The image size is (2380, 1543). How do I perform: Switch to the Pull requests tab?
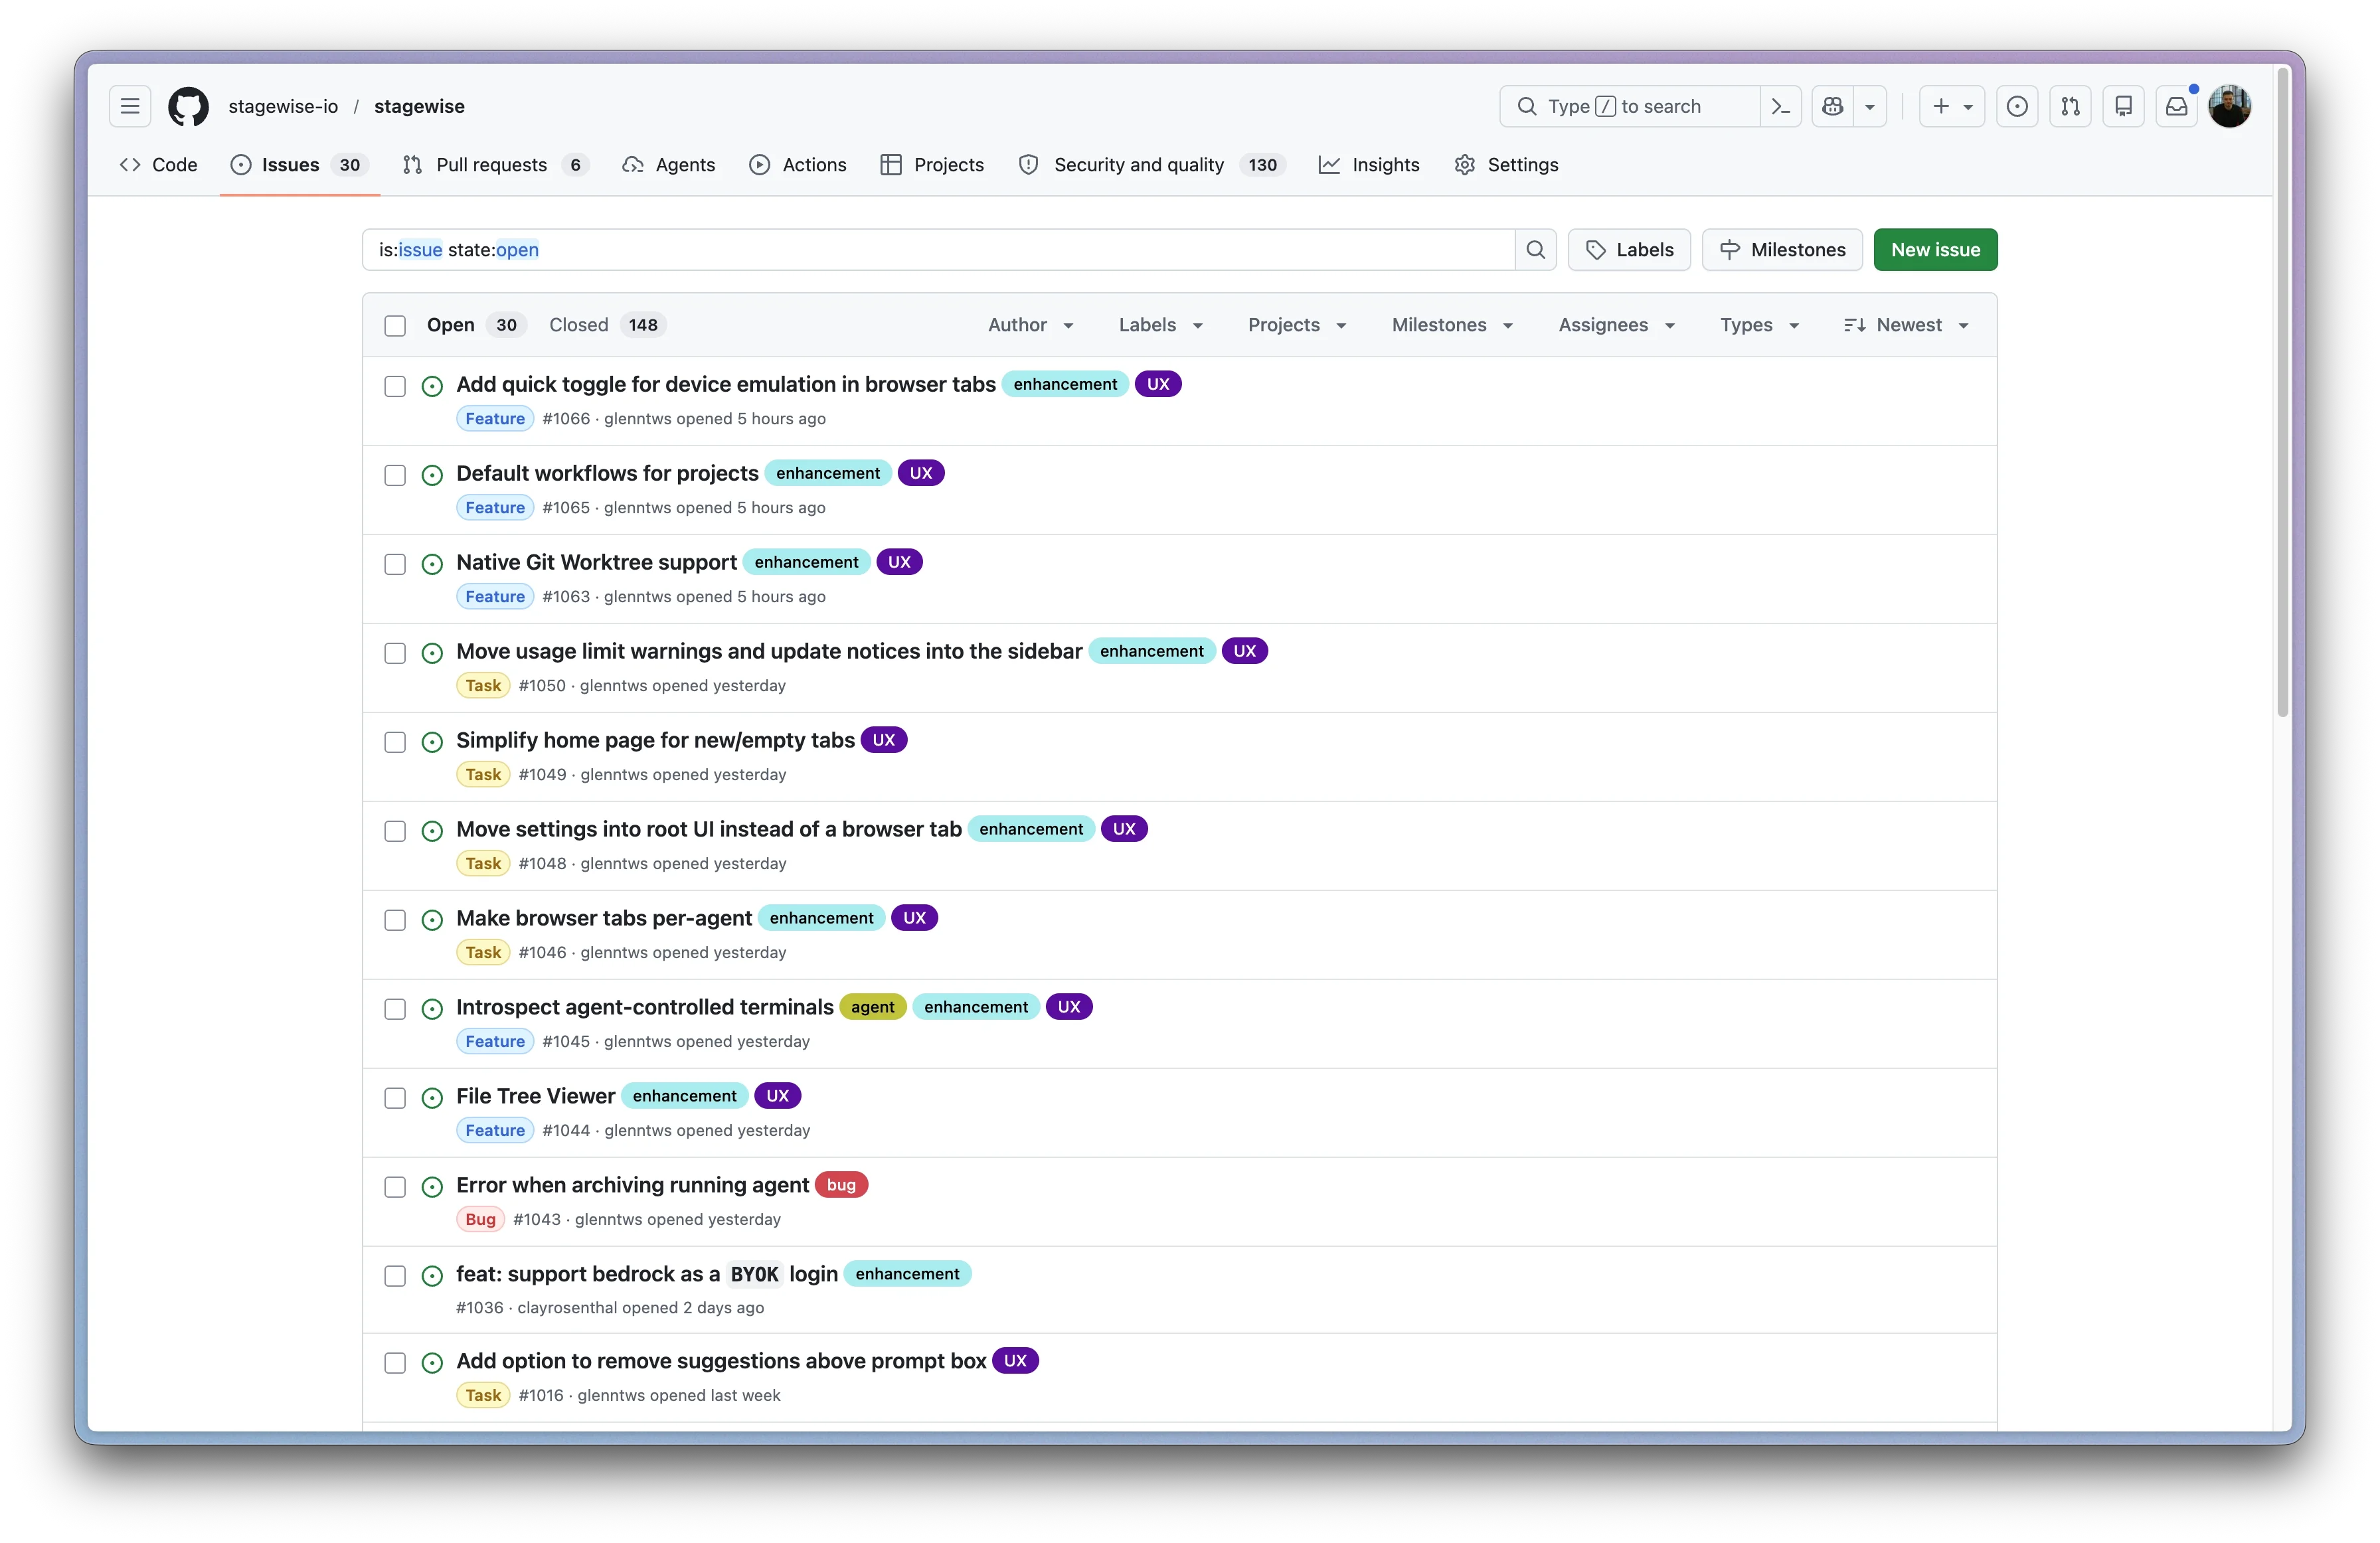[x=495, y=165]
